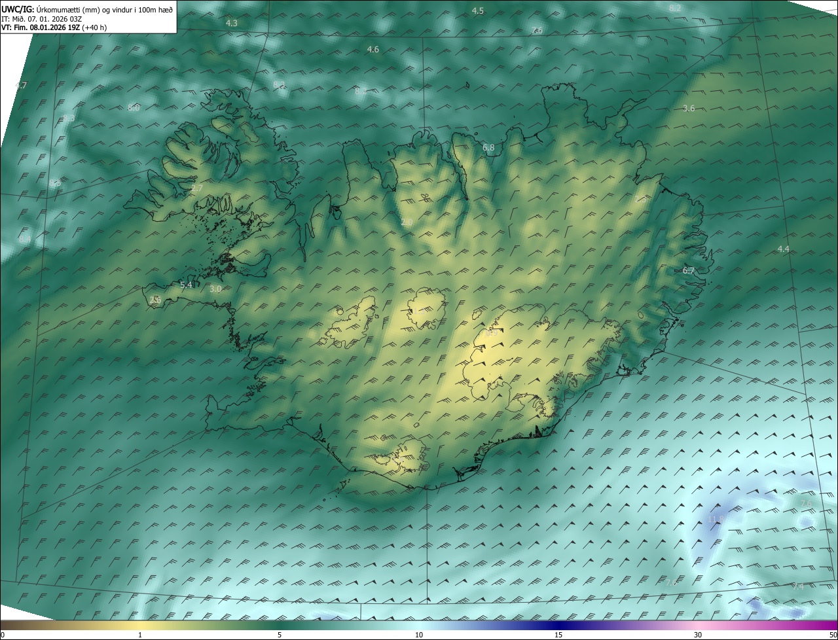Click the map value label 11.8
The width and height of the screenshot is (838, 640).
pyautogui.click(x=716, y=520)
